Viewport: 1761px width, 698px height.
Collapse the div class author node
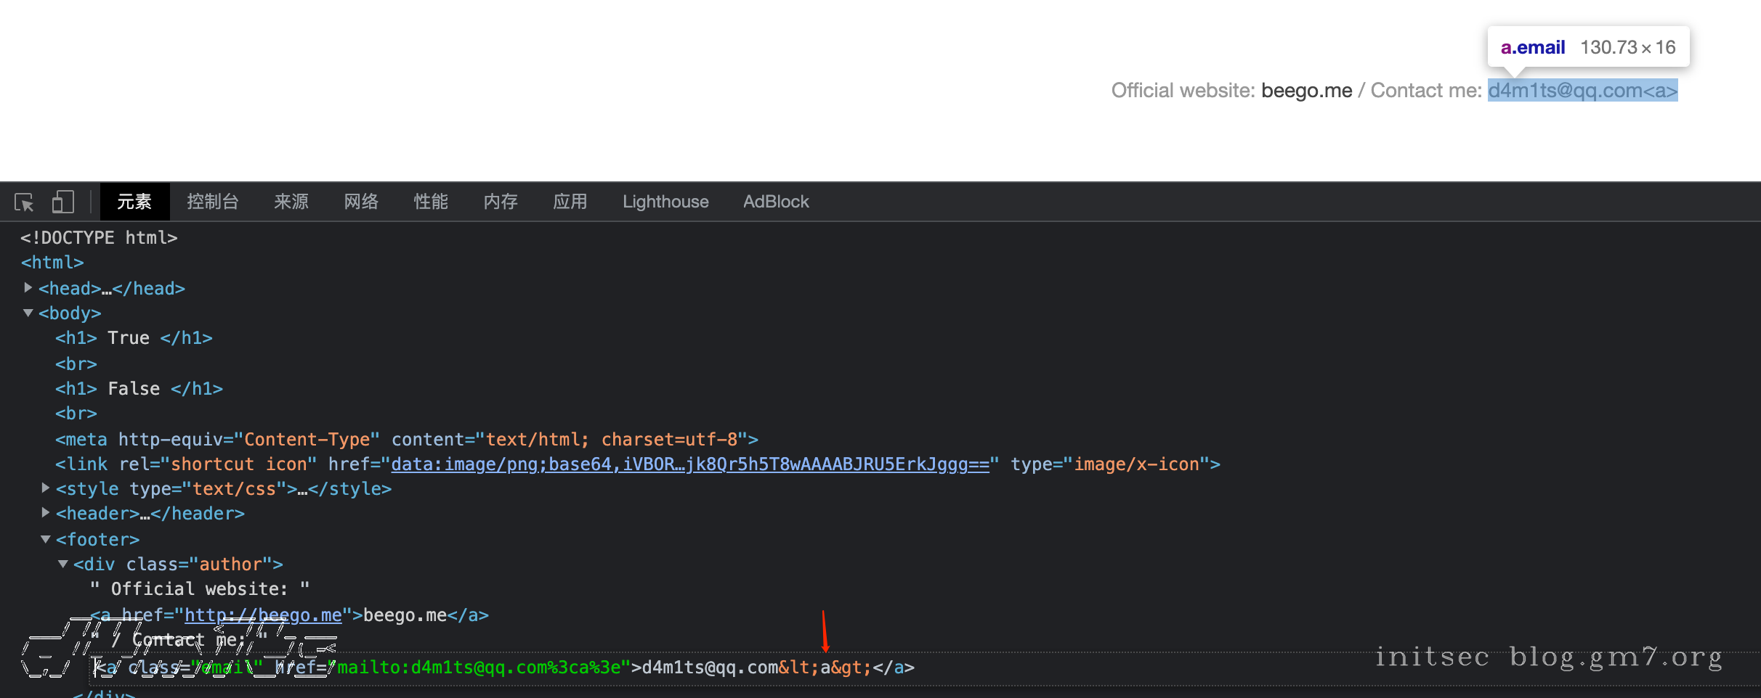(x=62, y=564)
